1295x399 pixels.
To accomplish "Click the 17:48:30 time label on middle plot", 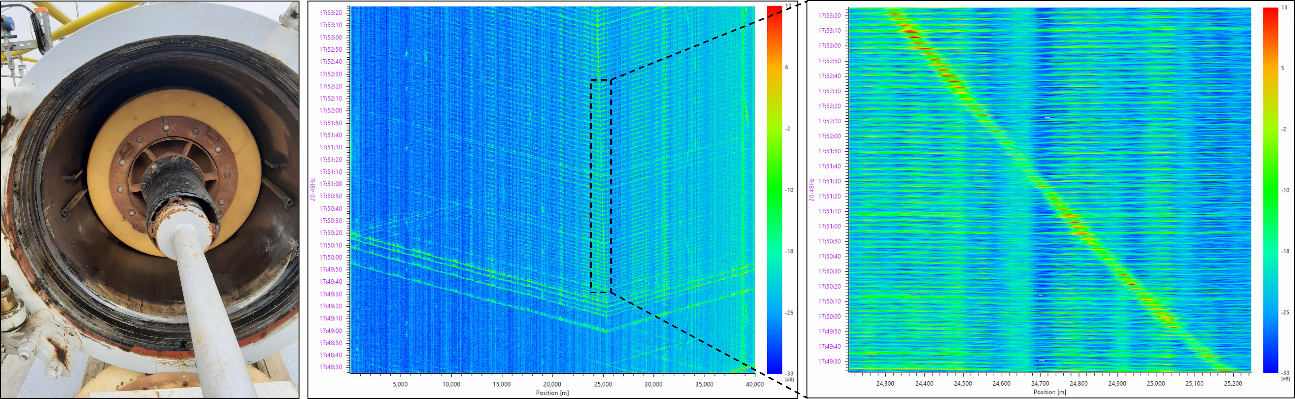I will tap(330, 367).
